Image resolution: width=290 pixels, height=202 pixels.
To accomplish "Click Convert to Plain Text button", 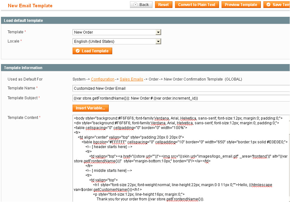I will click(197, 5).
